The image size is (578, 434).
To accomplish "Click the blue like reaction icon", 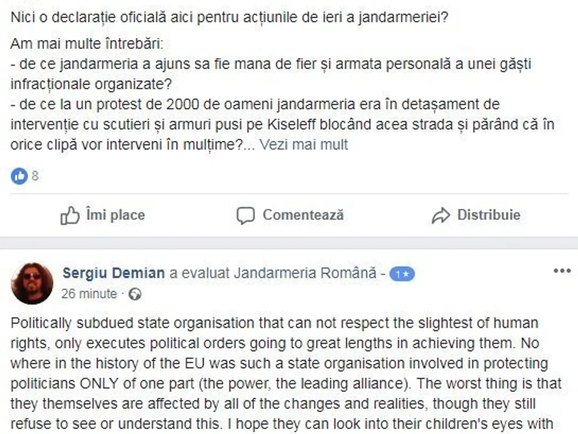I will click(x=19, y=176).
